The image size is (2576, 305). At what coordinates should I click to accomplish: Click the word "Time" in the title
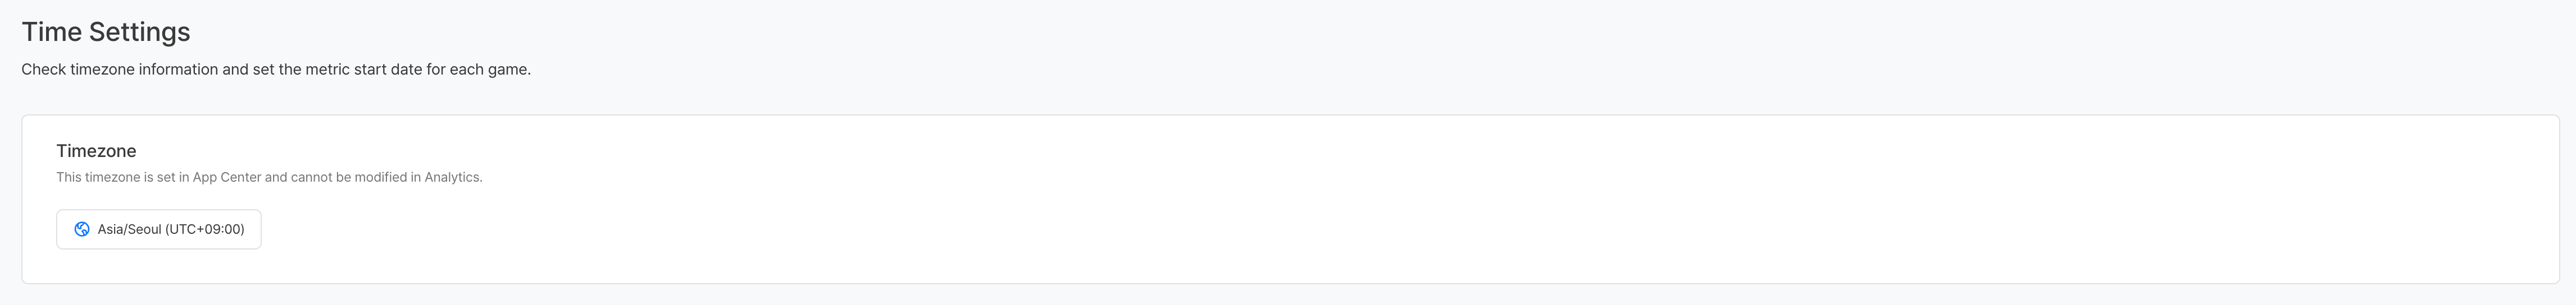51,32
